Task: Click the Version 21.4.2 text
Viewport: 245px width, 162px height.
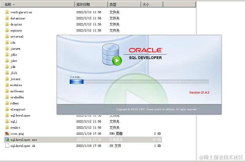Action: click(199, 92)
